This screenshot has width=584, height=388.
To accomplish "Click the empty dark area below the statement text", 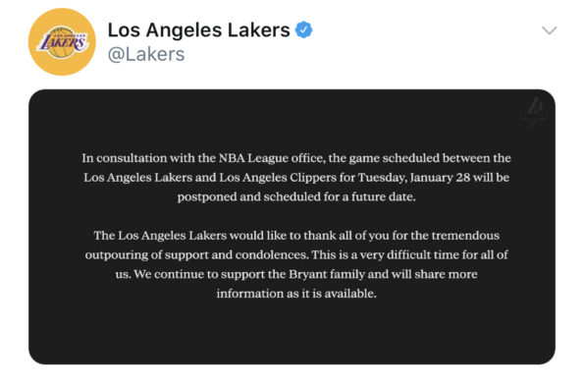I will pyautogui.click(x=292, y=332).
